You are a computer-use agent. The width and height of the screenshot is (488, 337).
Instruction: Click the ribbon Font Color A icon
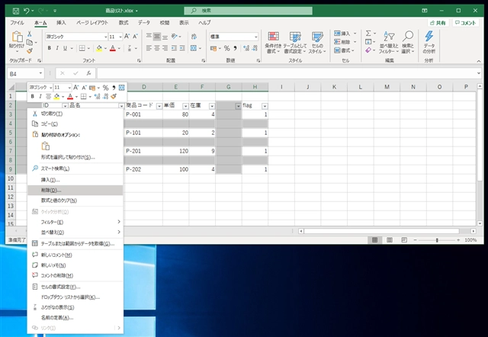pyautogui.click(x=113, y=48)
